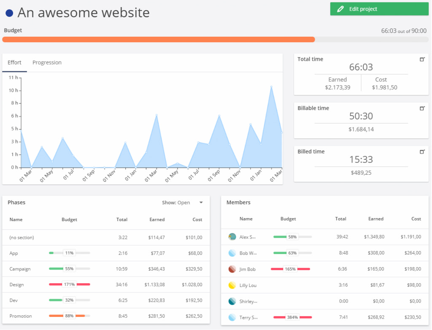Switch to the Effort tab
The image size is (432, 330).
(x=14, y=62)
